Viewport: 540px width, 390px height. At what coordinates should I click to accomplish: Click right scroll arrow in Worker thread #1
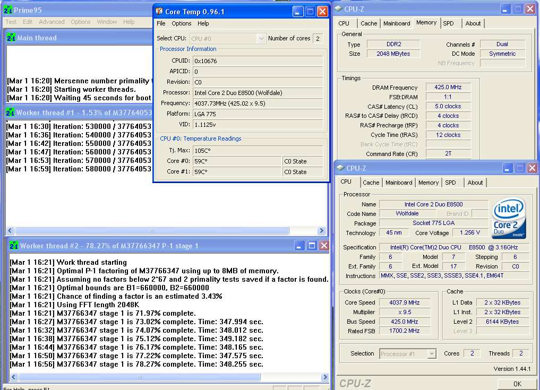(322, 231)
